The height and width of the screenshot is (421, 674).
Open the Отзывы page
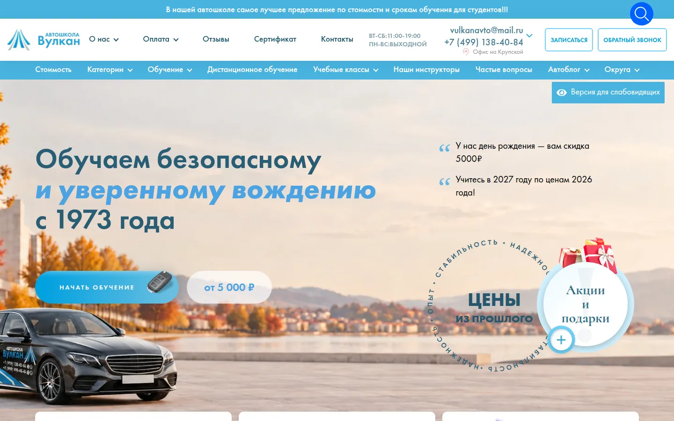[x=216, y=39]
